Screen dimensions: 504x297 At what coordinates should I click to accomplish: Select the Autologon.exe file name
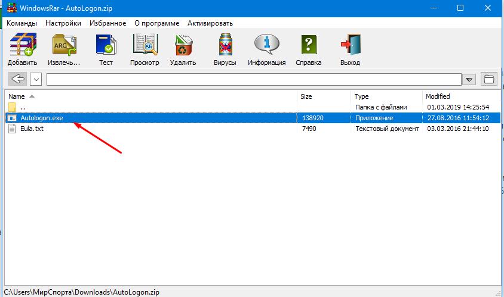pos(42,118)
